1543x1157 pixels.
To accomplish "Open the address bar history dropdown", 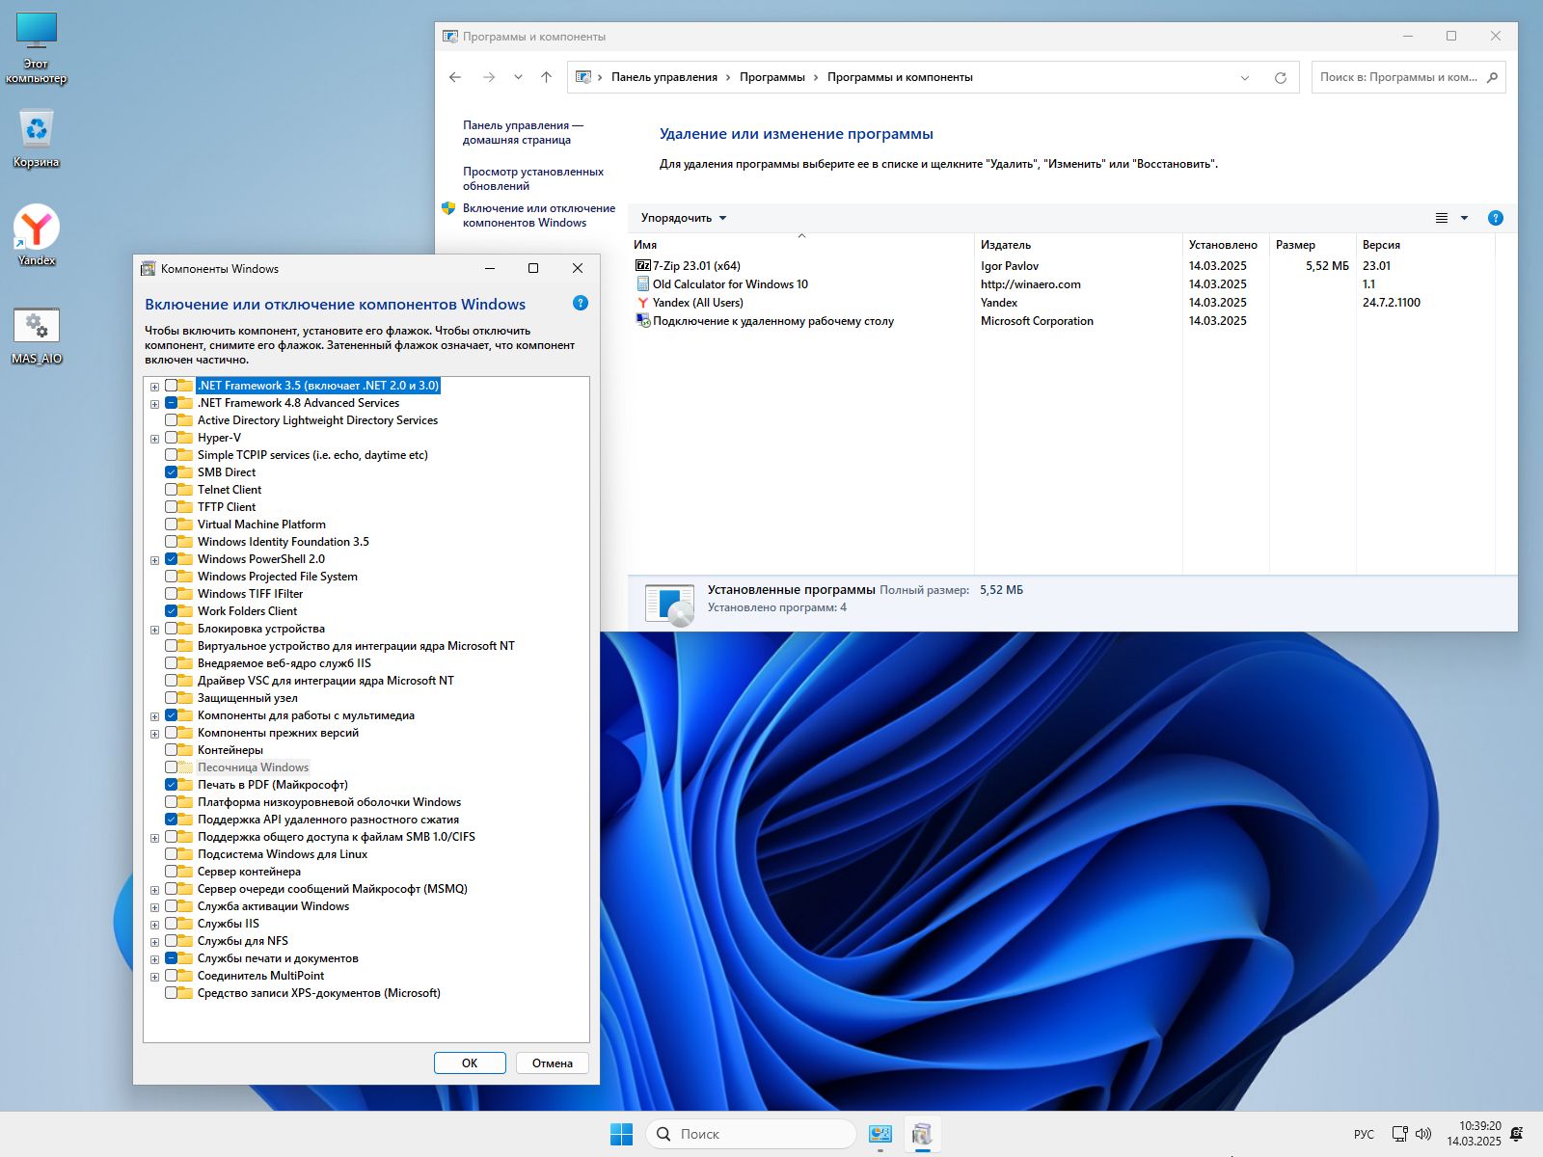I will pyautogui.click(x=1245, y=77).
